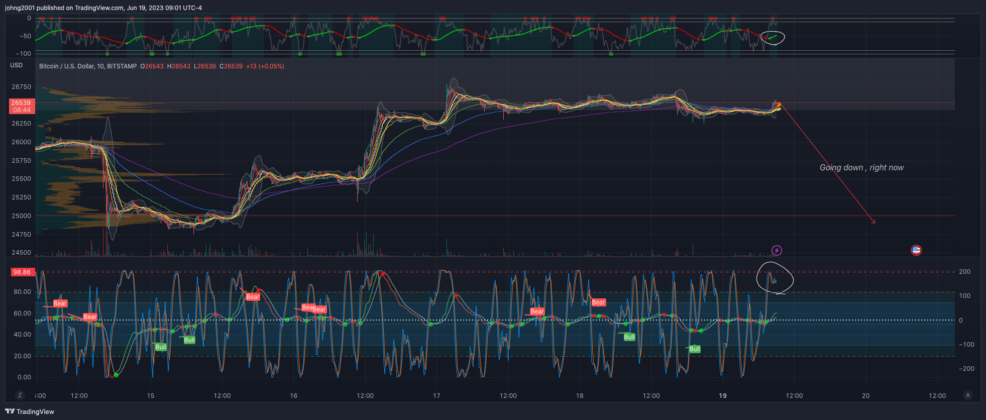Image resolution: width=986 pixels, height=420 pixels.
Task: Click the red current price label 26539
Action: point(22,102)
